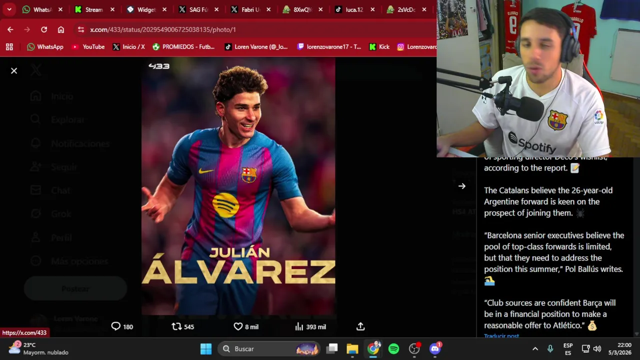Screen dimensions: 640x360
Task: Open Spotify from the taskbar
Action: click(394, 348)
